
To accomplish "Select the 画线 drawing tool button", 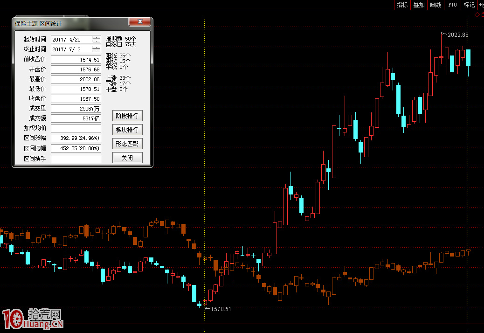I will [436, 5].
